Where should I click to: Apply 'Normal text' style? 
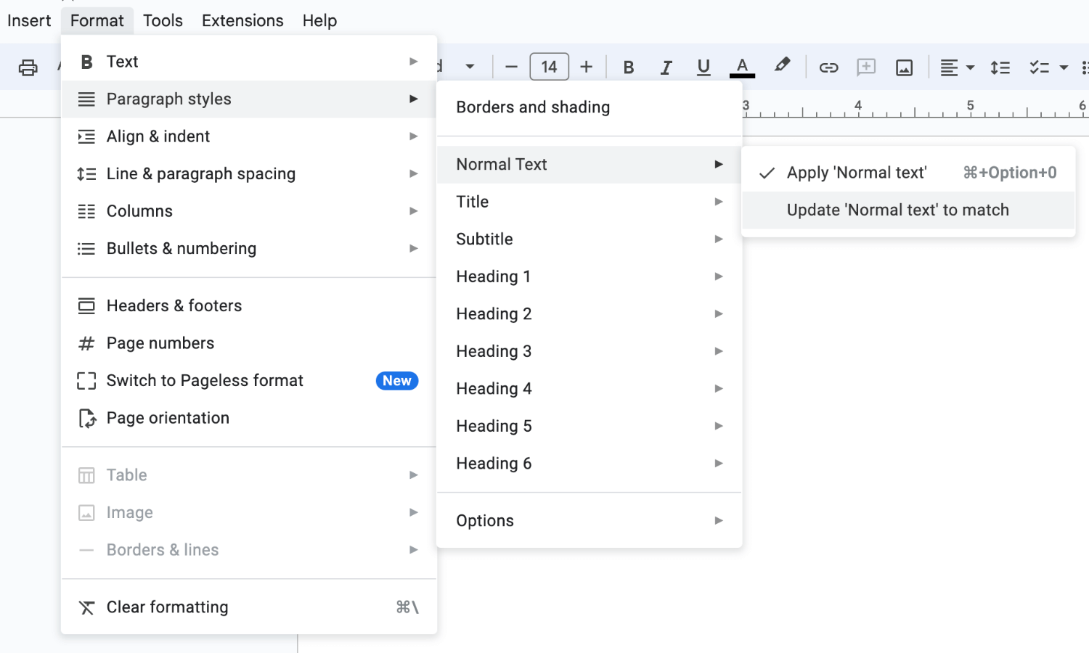coord(908,173)
